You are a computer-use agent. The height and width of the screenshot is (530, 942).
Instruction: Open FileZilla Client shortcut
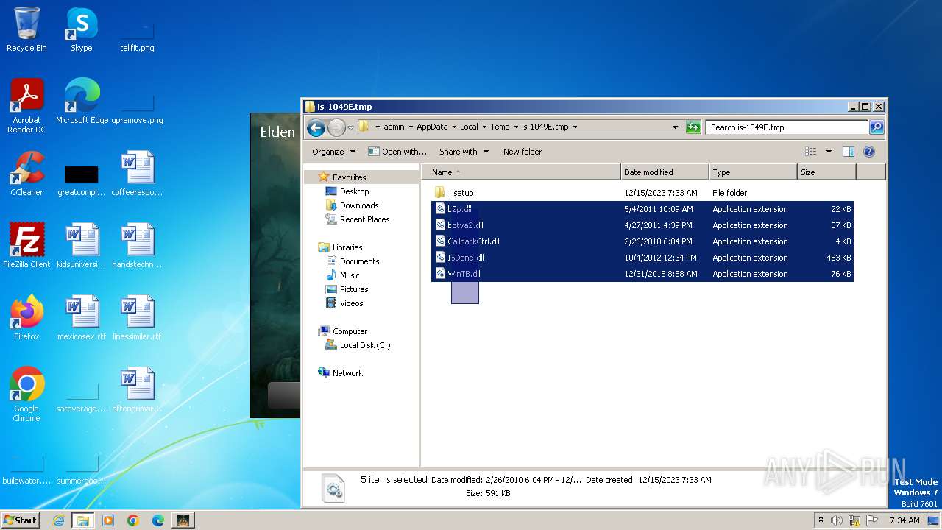click(26, 246)
